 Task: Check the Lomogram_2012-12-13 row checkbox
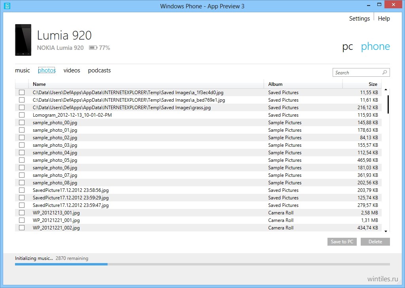pyautogui.click(x=22, y=115)
